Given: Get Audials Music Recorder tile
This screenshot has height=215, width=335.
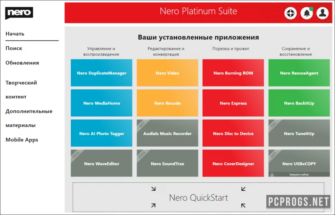Looking at the screenshot, I should coord(167,133).
